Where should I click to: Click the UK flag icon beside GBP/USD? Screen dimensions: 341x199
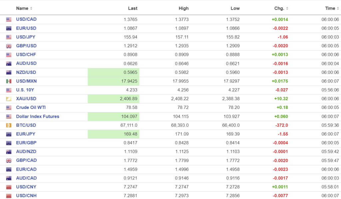(x=9, y=46)
